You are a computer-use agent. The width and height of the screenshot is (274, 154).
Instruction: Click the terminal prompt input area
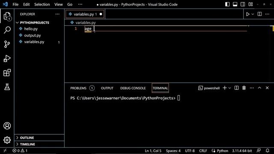[x=179, y=98]
